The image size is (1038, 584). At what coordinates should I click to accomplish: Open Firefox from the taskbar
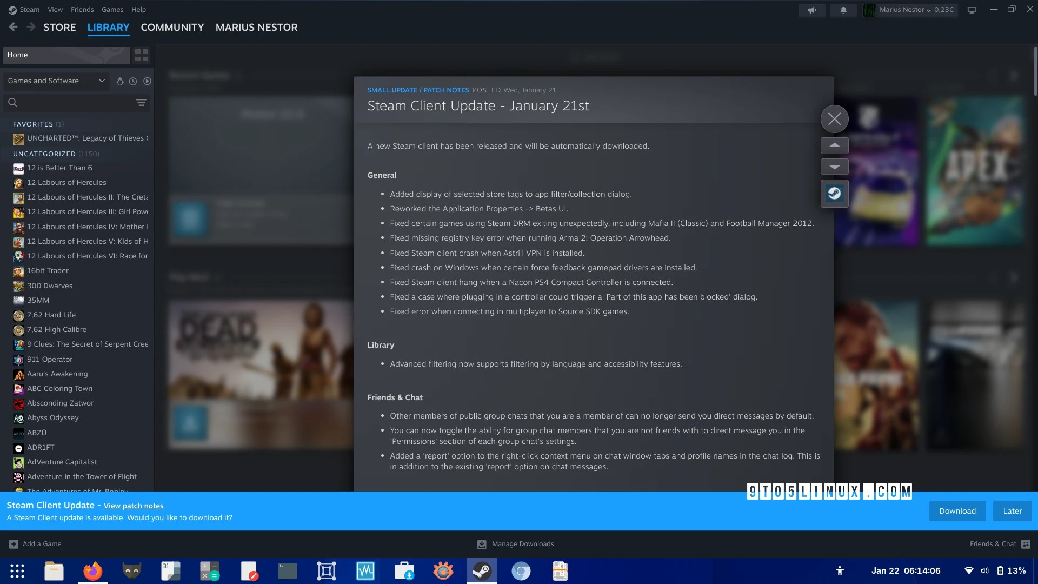tap(92, 571)
